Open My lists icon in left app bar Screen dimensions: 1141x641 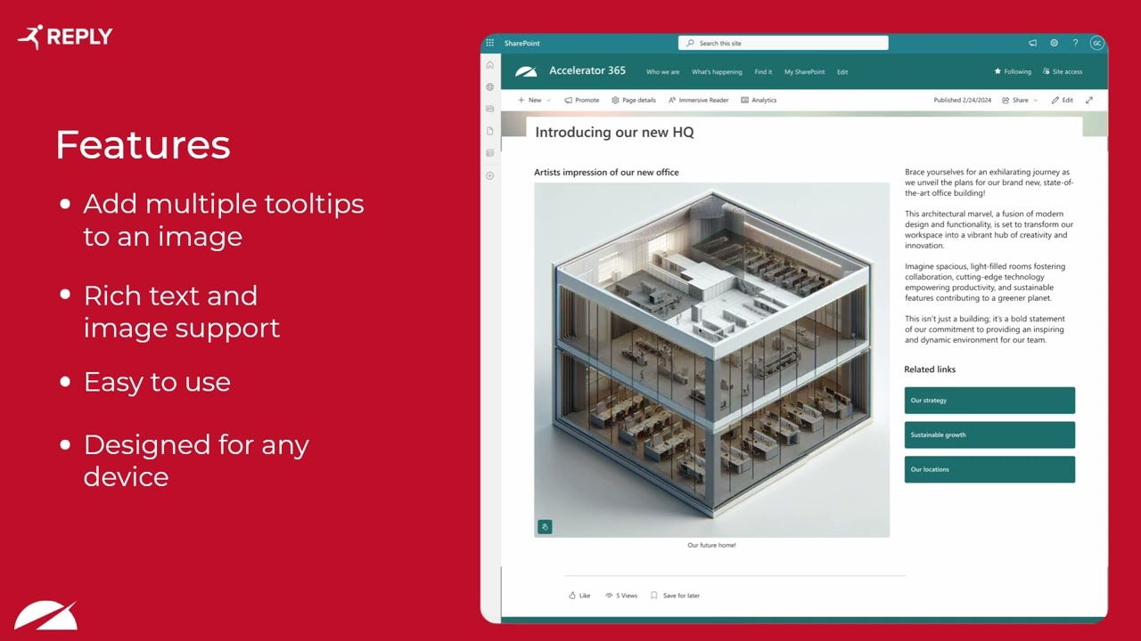point(489,153)
